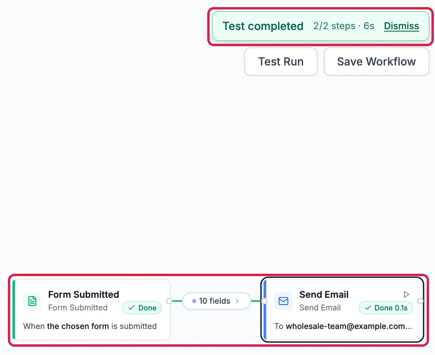Run the Send Email step play icon
Viewport: 435px width, 355px height.
[x=406, y=294]
